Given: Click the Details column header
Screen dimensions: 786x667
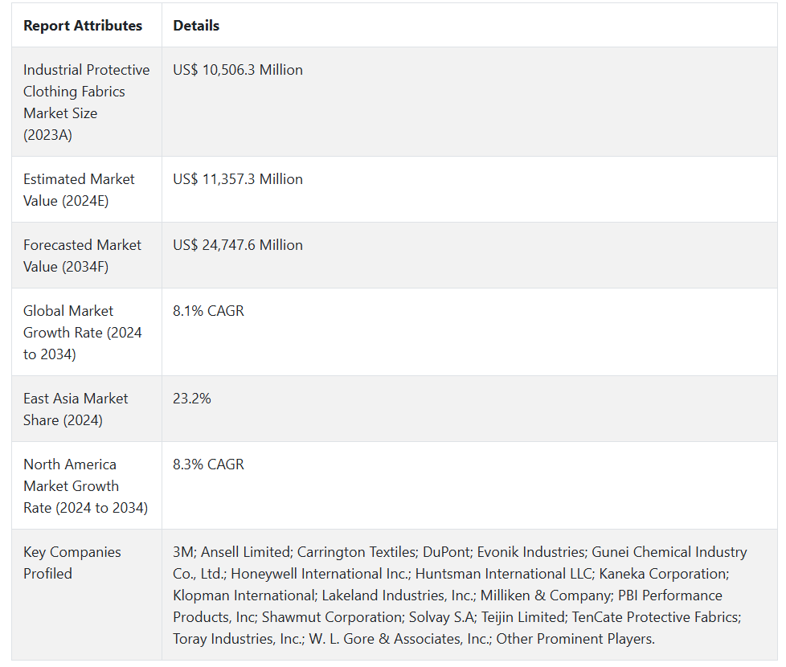Looking at the screenshot, I should (x=196, y=26).
